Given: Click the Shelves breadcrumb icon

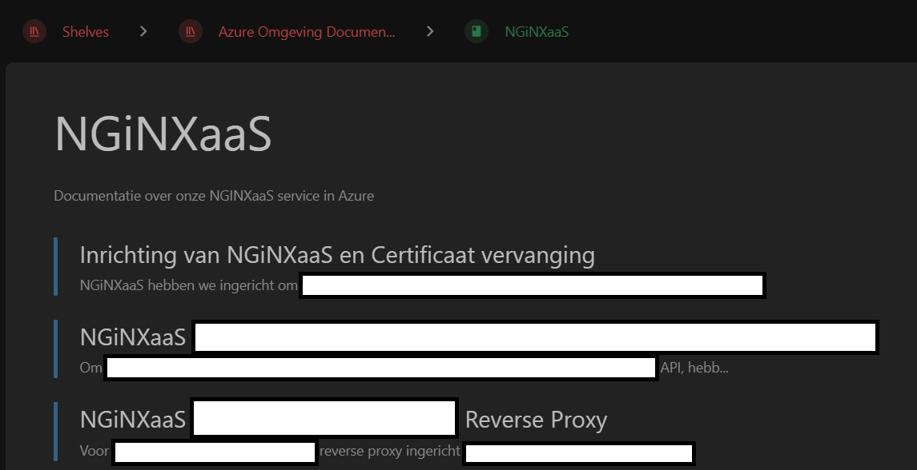Looking at the screenshot, I should click(x=34, y=31).
